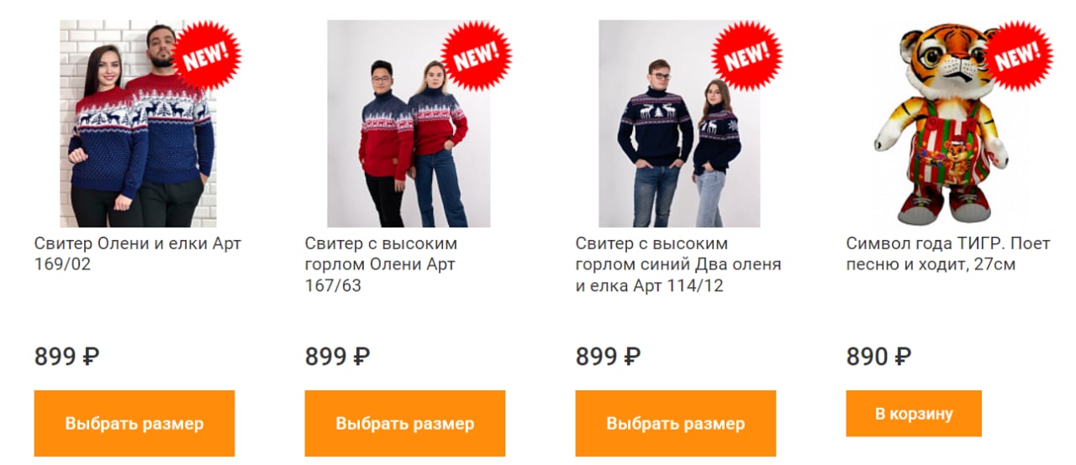Click the 899 ₽ price under Арт 114/12
1076x465 pixels.
tap(609, 357)
